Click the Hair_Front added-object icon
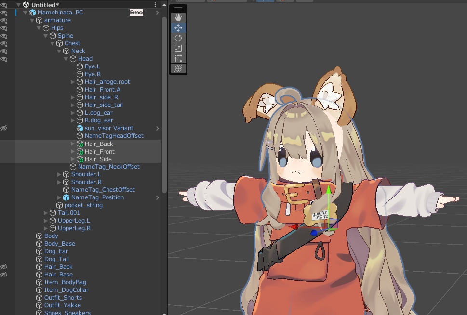 click(80, 152)
